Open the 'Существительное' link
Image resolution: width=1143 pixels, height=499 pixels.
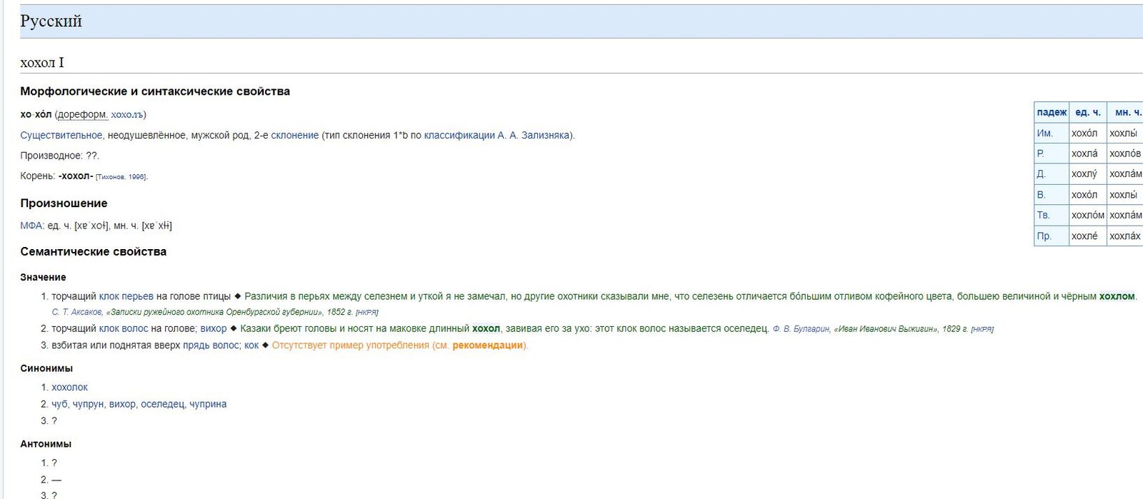(61, 135)
